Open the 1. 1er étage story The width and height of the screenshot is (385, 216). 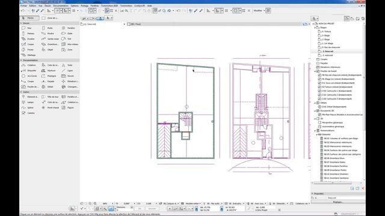325,43
